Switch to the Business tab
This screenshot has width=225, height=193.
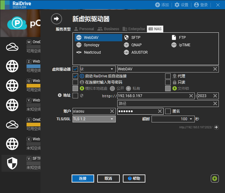click(x=108, y=29)
